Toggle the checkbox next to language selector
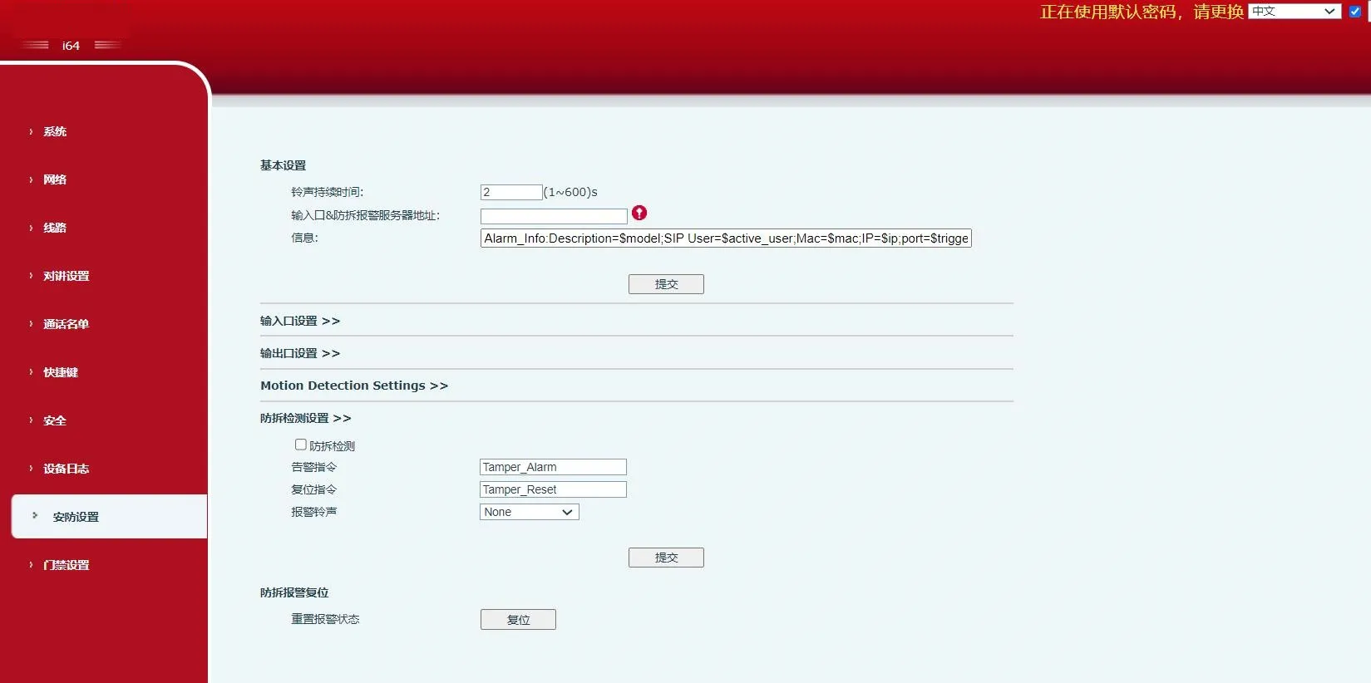The height and width of the screenshot is (683, 1371). coord(1354,12)
